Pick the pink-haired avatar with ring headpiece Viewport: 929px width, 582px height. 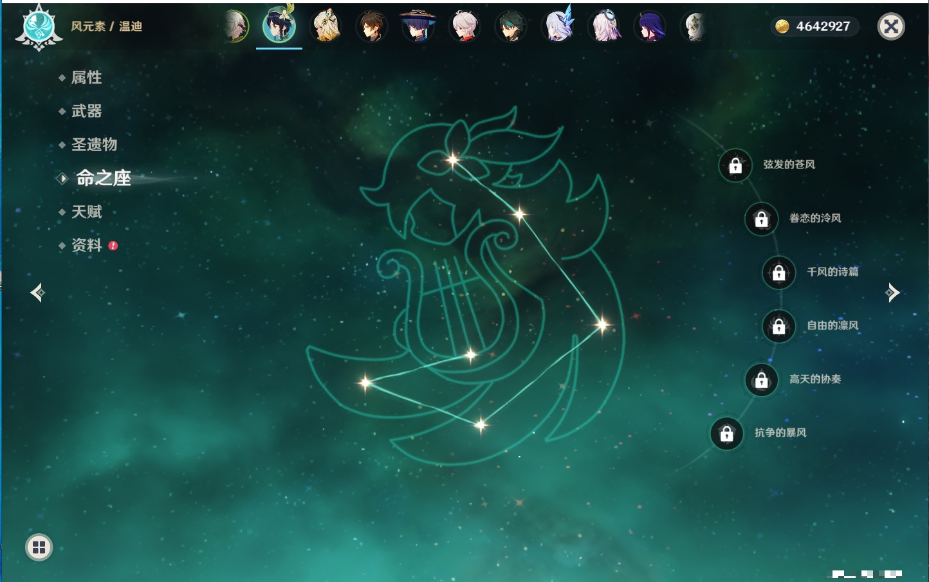604,26
